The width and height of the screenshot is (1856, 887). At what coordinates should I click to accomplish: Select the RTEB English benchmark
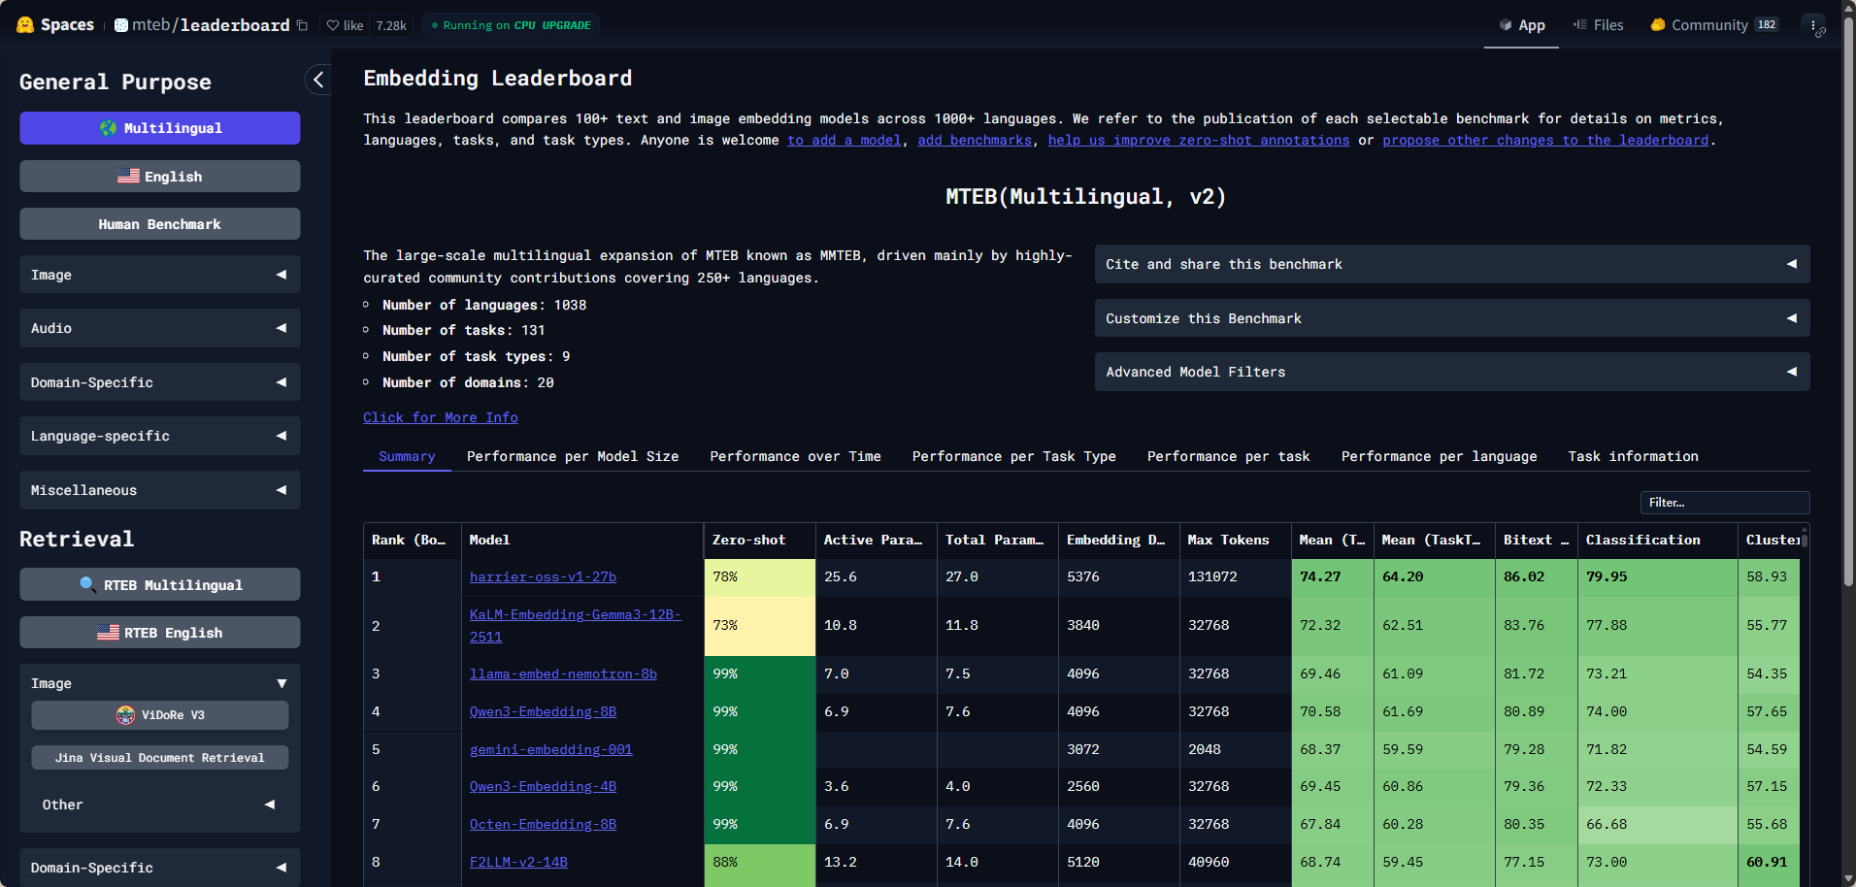pyautogui.click(x=160, y=633)
